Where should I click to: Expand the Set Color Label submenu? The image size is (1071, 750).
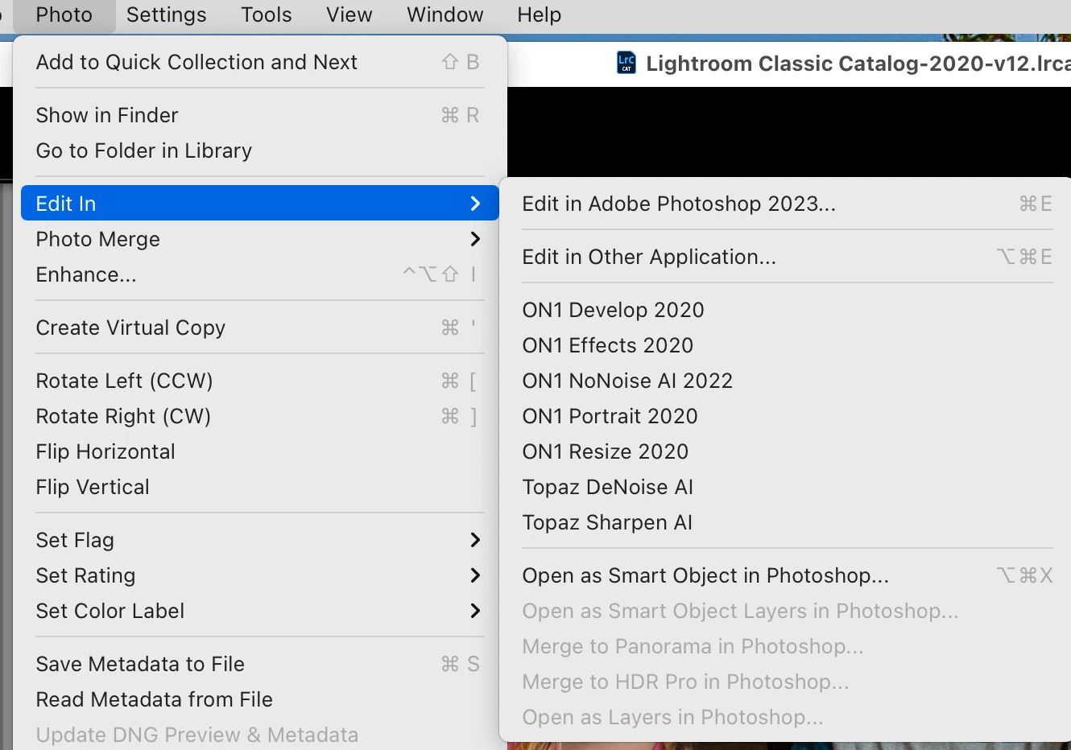coord(259,611)
